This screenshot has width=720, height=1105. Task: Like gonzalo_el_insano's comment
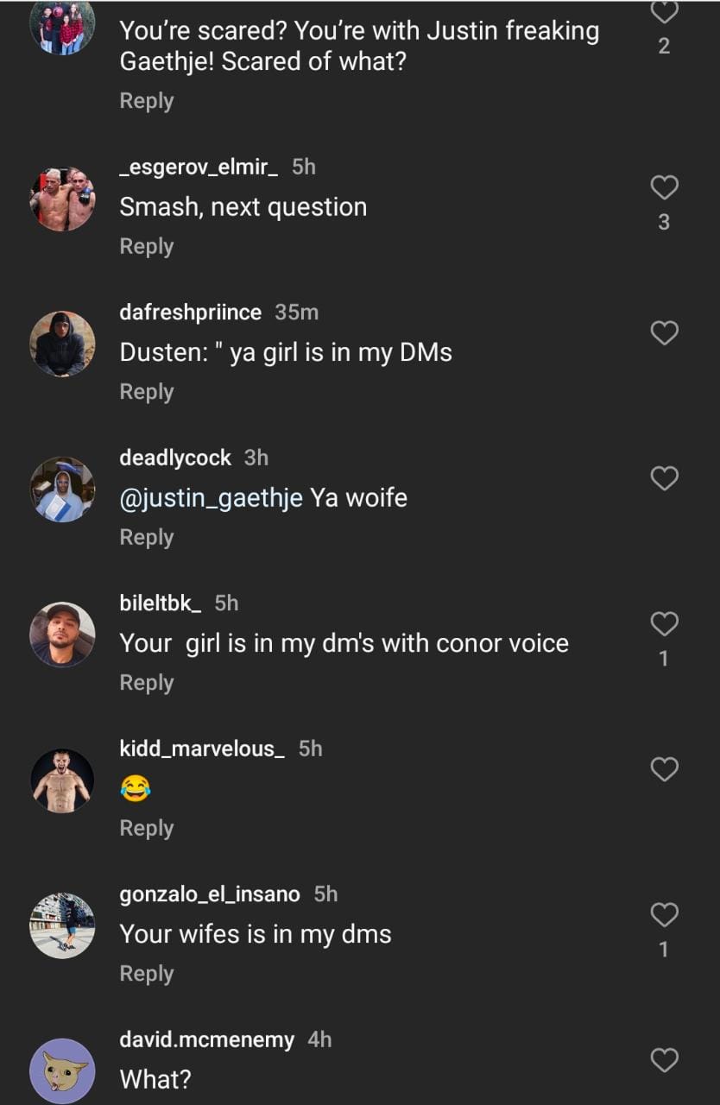point(664,913)
